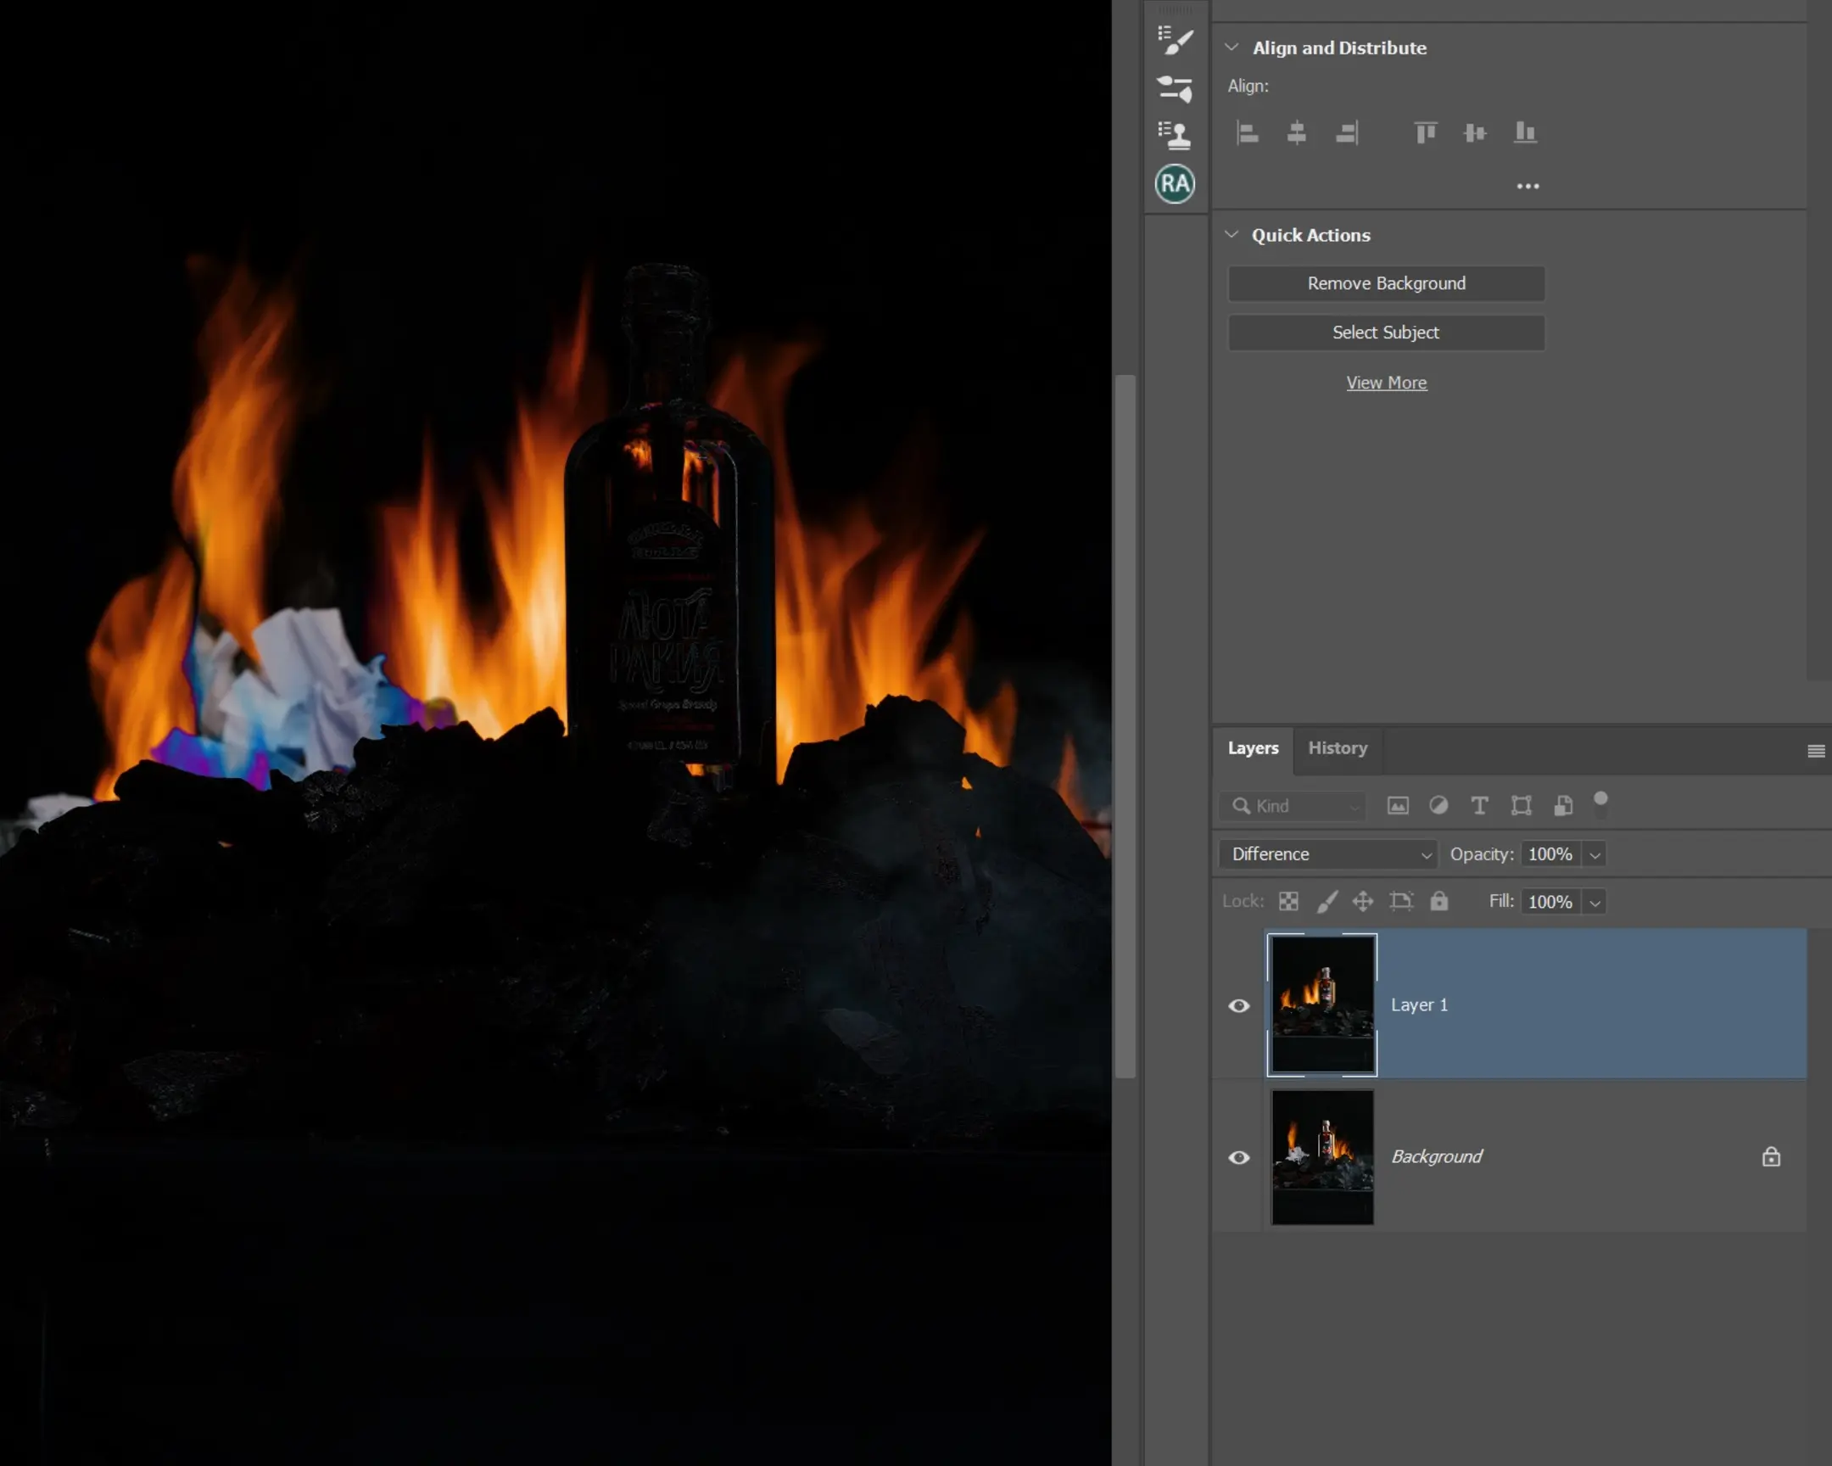
Task: Switch to the History tab
Action: point(1338,748)
